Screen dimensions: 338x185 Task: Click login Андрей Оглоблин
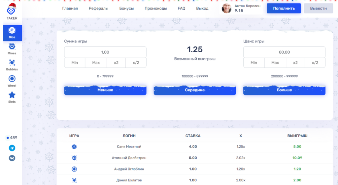click(129, 169)
